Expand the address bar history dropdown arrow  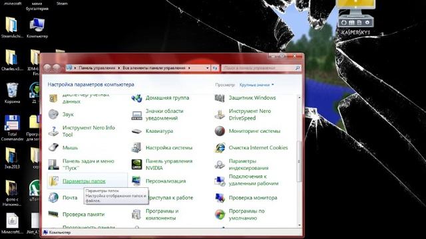[x=208, y=68]
